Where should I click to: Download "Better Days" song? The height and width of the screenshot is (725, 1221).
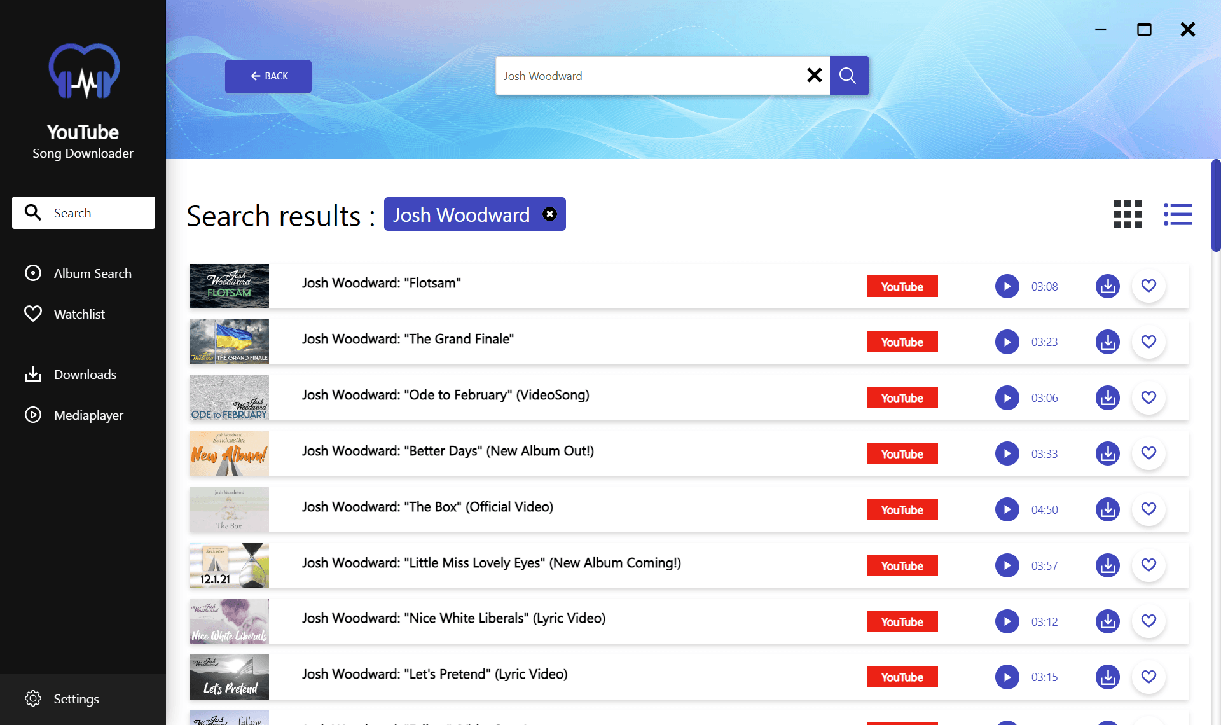[1107, 454]
